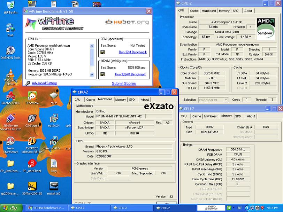283x212 pixels.
Task: Open the Nero StartSmart shortcut
Action: point(10,141)
